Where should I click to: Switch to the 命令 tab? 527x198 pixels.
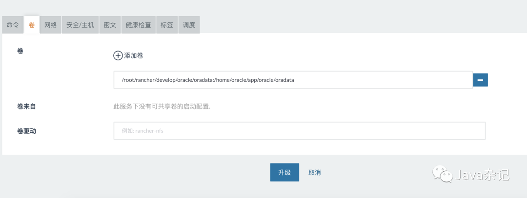tap(13, 25)
